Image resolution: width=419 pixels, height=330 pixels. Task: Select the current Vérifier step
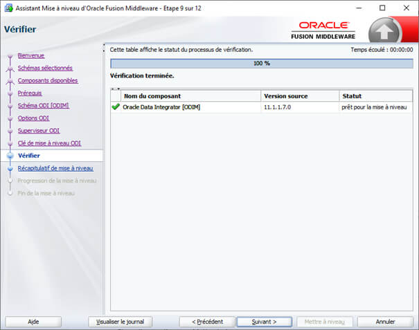29,156
